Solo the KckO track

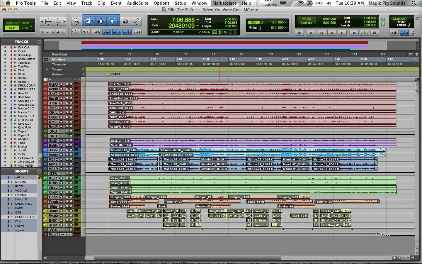click(x=67, y=84)
